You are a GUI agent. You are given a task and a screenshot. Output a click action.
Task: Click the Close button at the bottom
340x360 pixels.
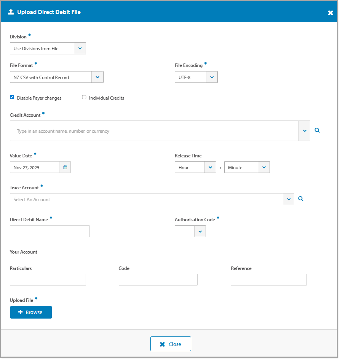point(171,344)
